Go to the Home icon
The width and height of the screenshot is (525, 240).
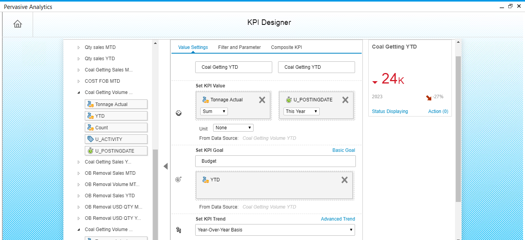pyautogui.click(x=17, y=24)
